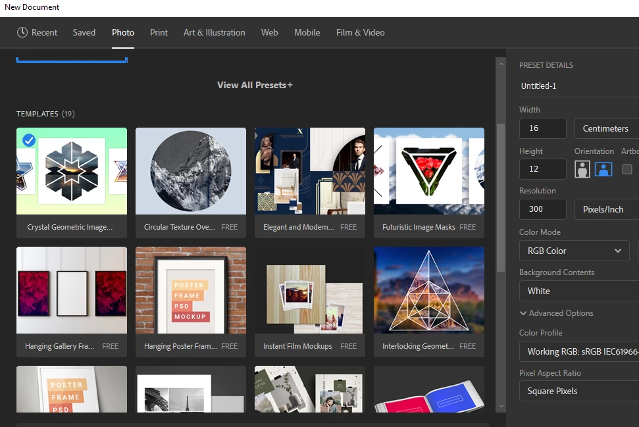Toggle the Artboards checkbox

coord(626,168)
